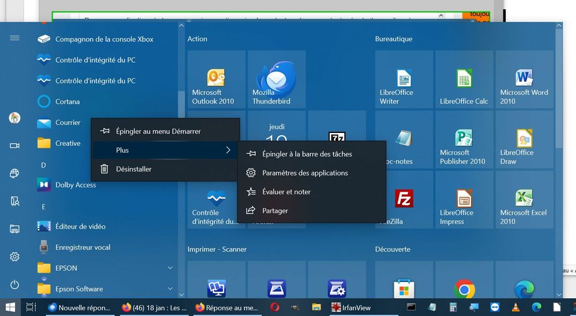
Task: Open Dolby Access in app list
Action: tap(76, 185)
